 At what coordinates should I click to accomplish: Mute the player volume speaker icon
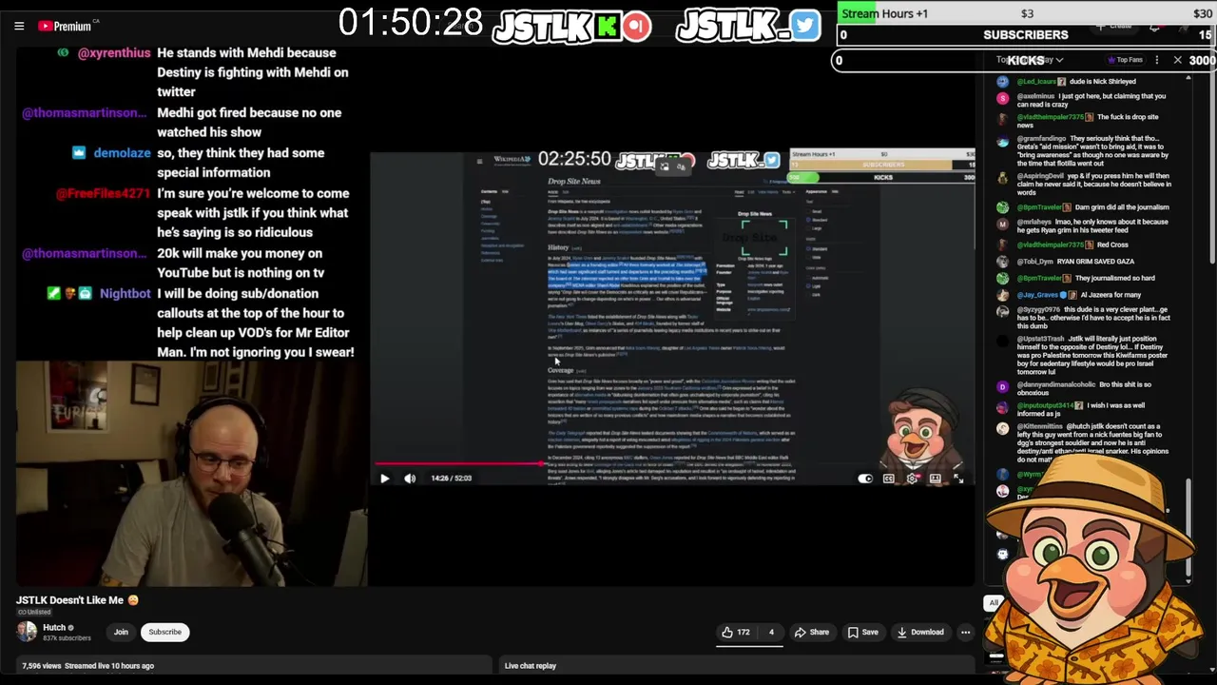(410, 479)
